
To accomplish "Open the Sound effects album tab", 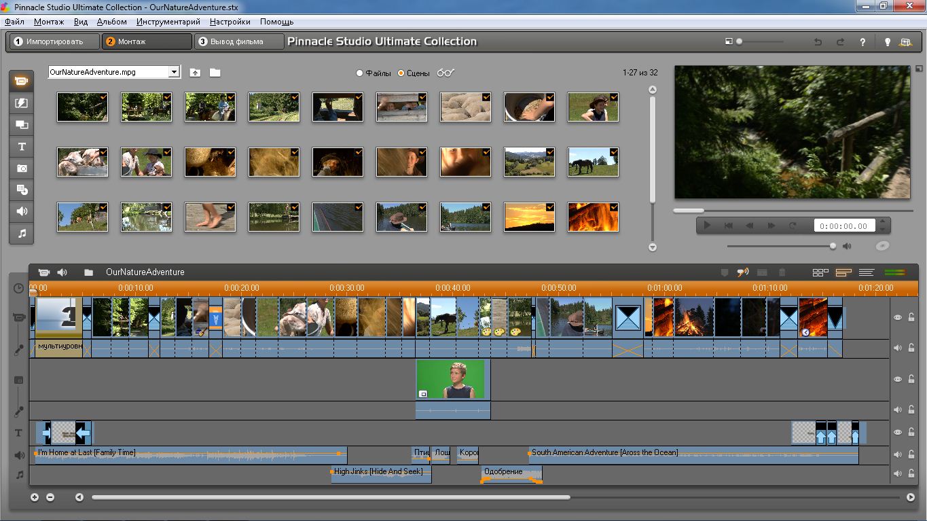I will point(22,212).
